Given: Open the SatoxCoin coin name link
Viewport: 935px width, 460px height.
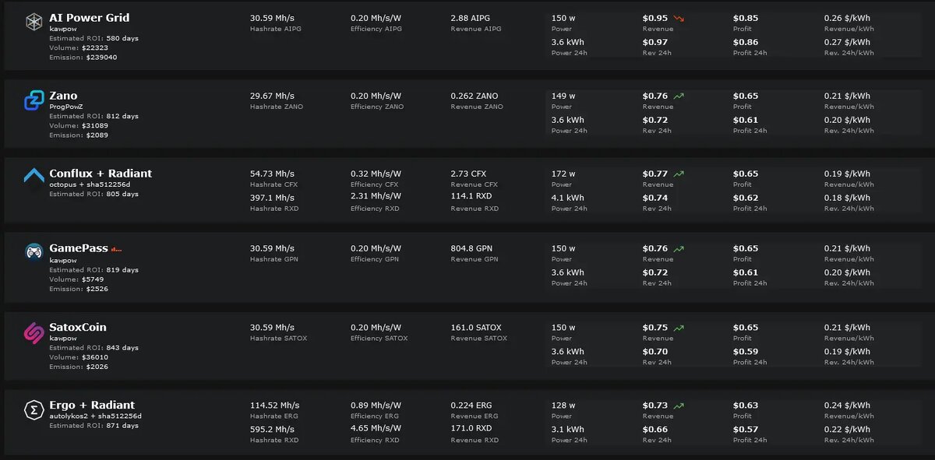Looking at the screenshot, I should click(x=78, y=327).
